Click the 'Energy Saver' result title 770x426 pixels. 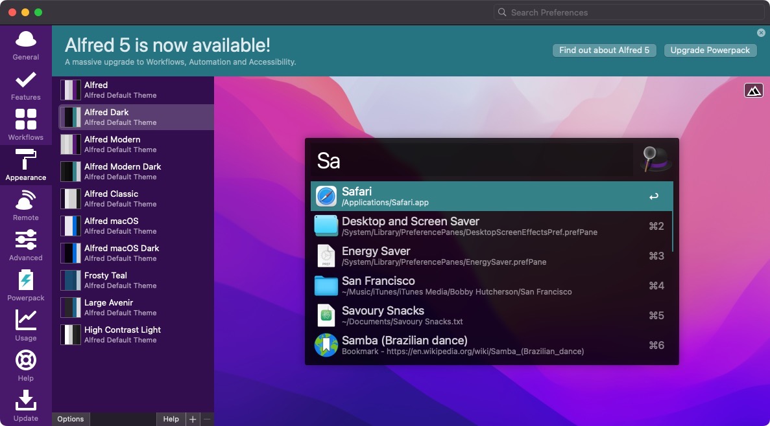(376, 251)
